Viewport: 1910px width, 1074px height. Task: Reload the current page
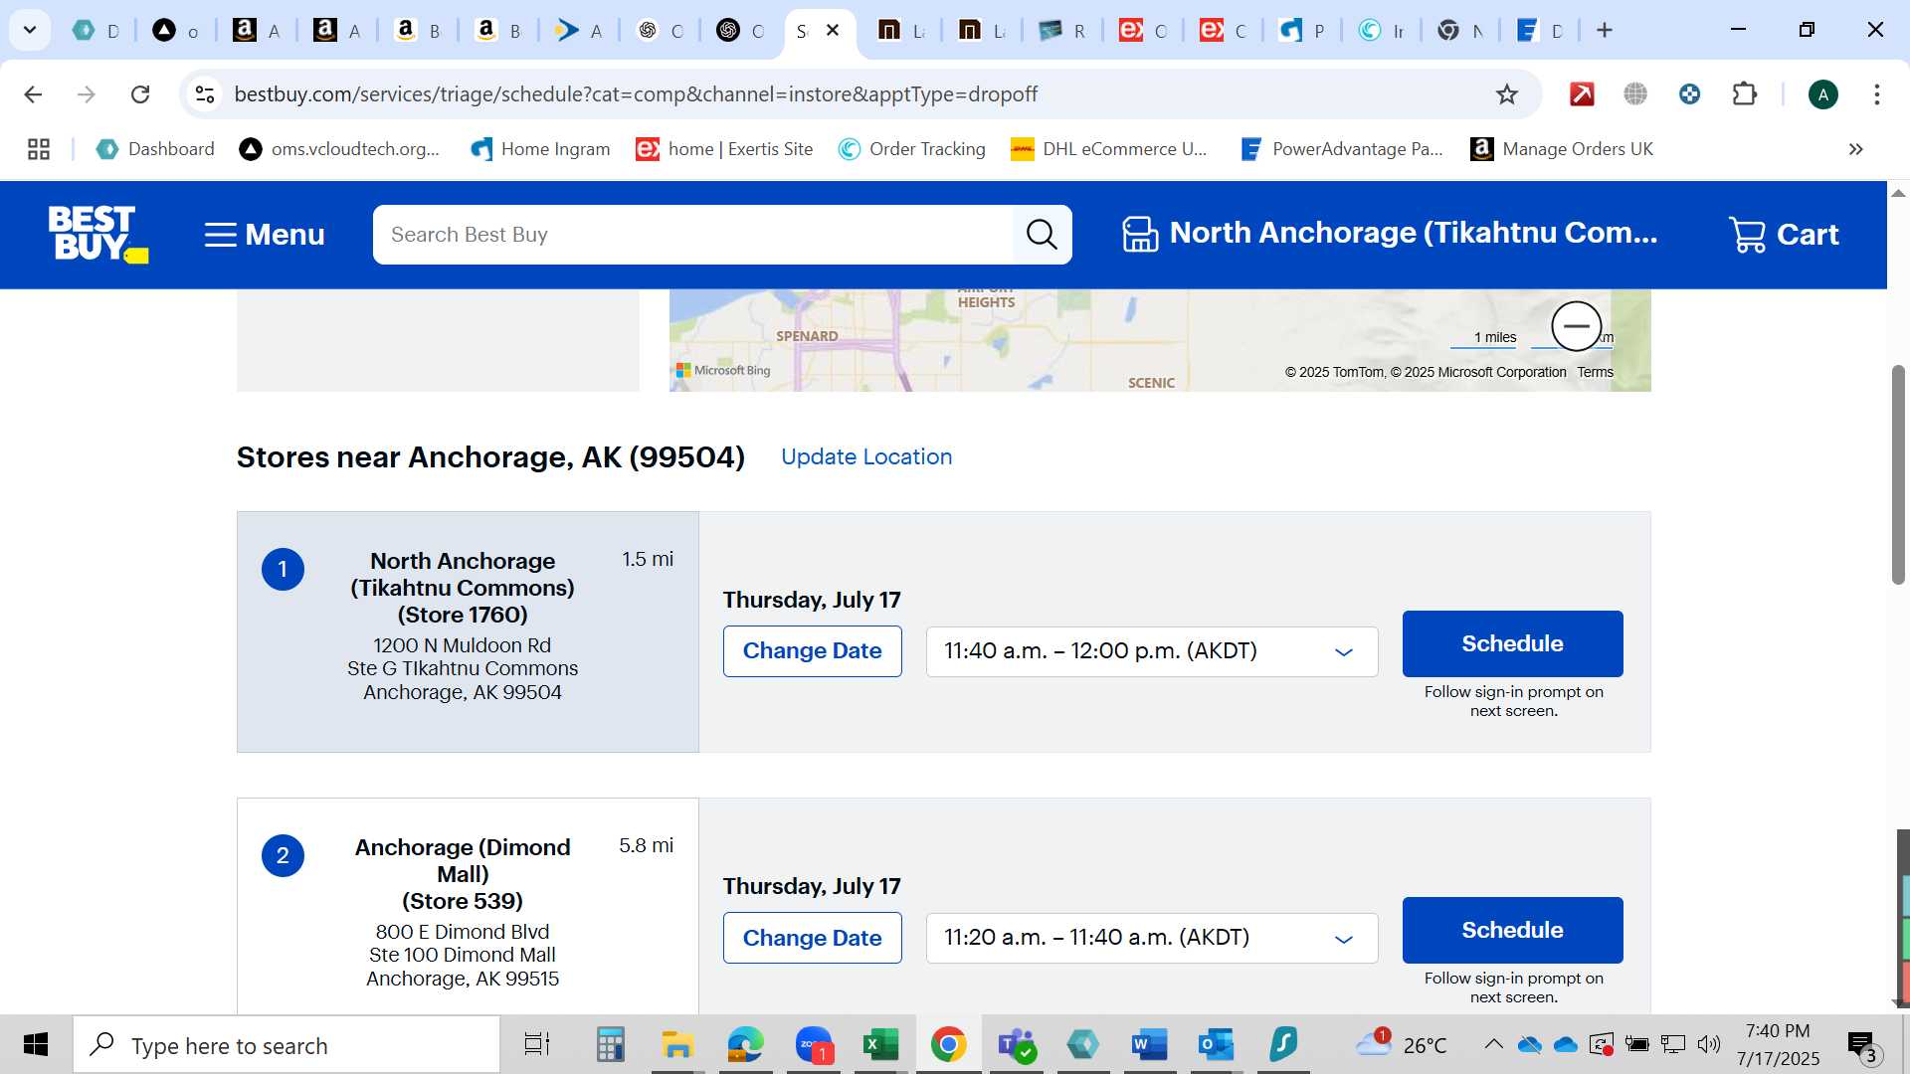coord(140,94)
